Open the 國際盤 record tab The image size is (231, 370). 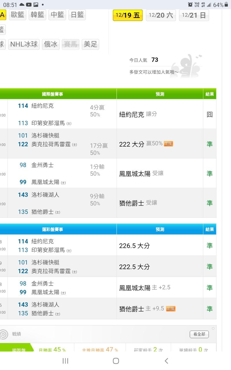point(17,348)
